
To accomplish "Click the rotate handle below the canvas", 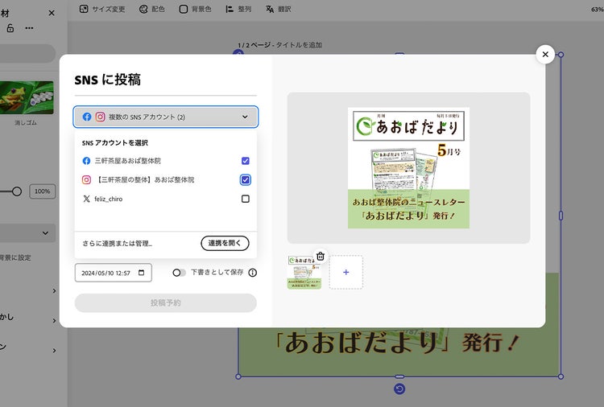I will click(399, 389).
